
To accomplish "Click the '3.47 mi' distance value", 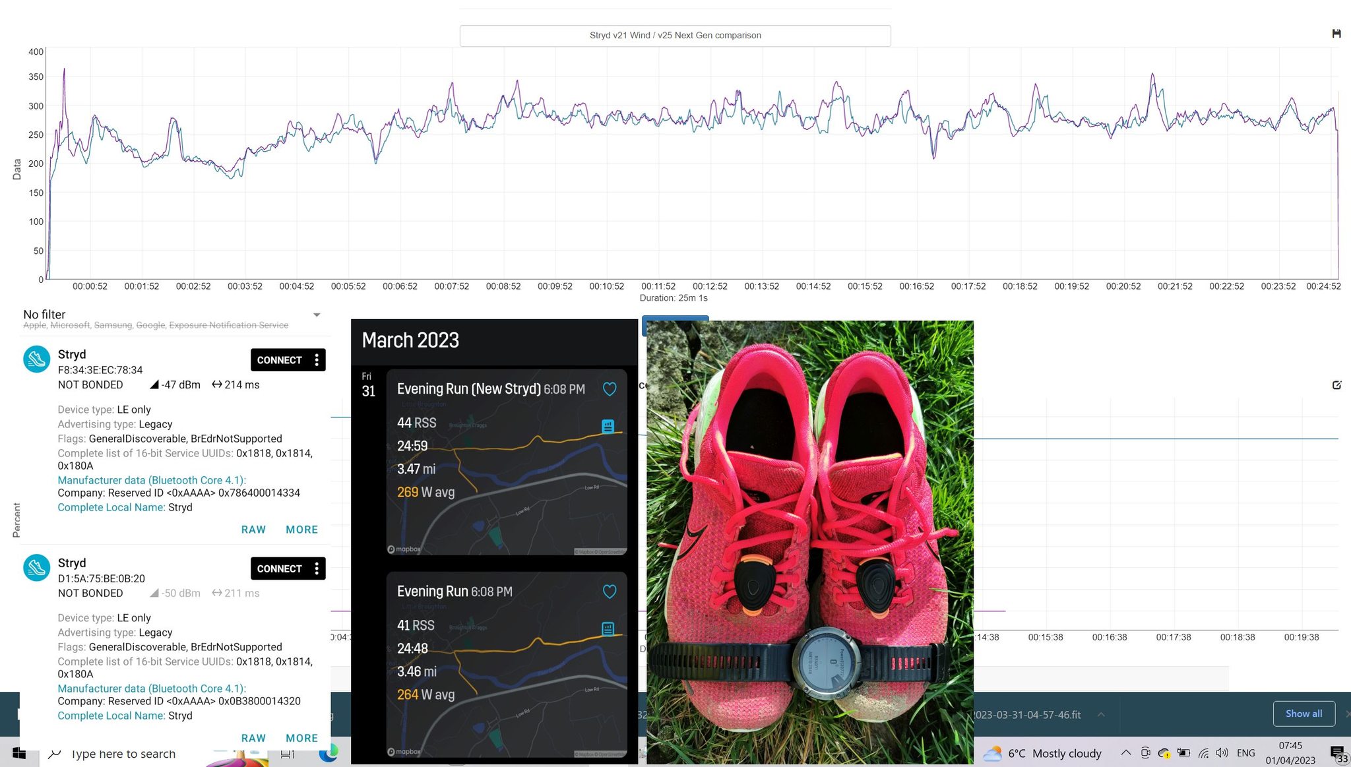I will click(x=416, y=469).
